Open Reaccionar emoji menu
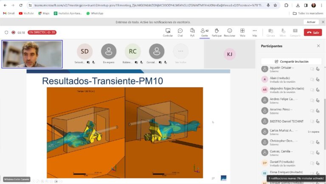Screen dimensions: 326x184 [230, 33]
